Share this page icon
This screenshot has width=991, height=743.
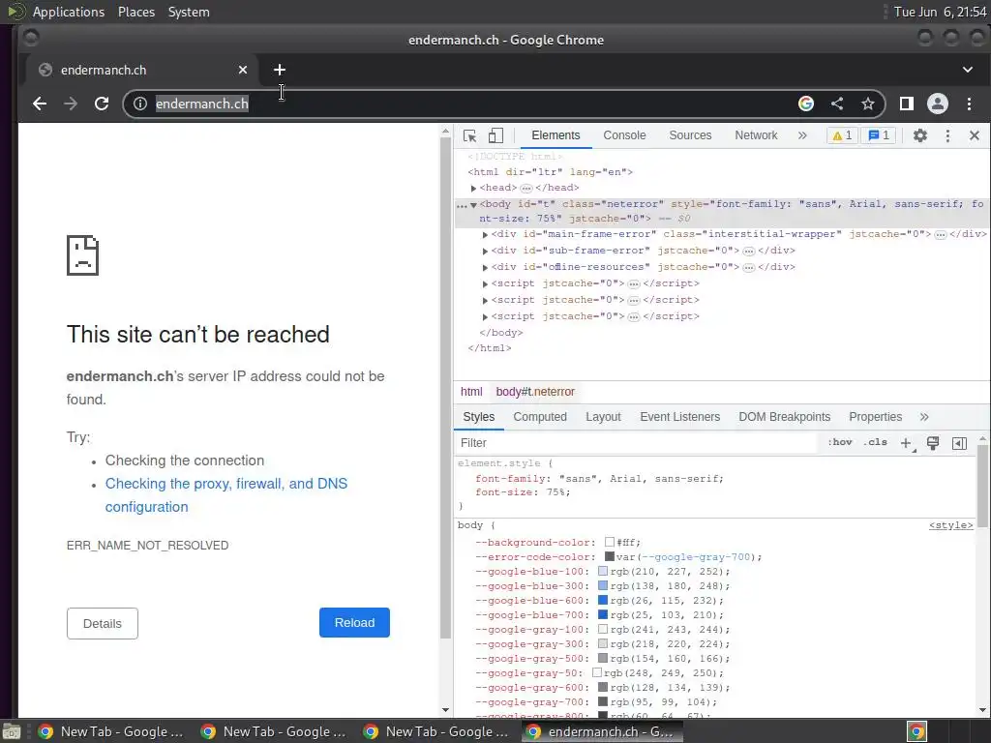tap(837, 104)
